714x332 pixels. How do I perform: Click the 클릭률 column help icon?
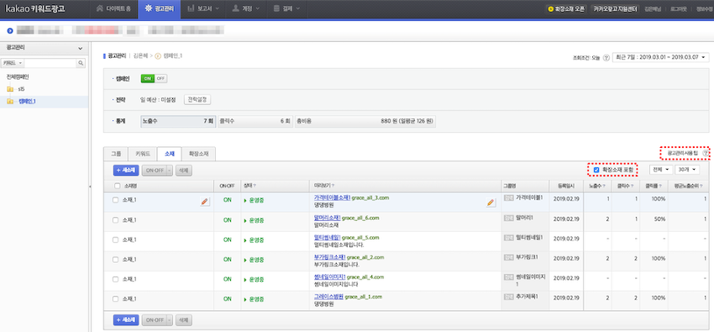(661, 186)
